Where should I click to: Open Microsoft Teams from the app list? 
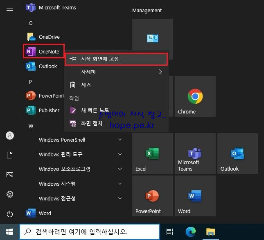pos(51,8)
